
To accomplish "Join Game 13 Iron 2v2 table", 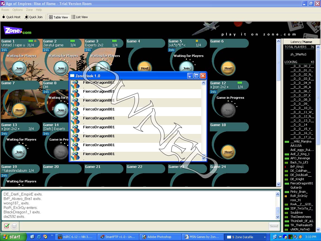I will point(19,152).
